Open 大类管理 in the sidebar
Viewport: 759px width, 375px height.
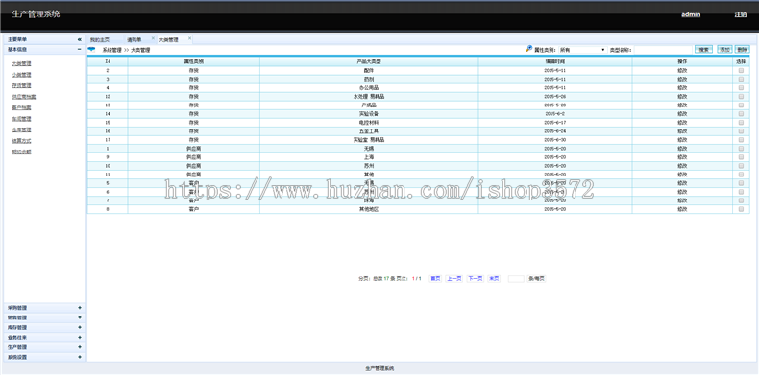click(x=21, y=63)
